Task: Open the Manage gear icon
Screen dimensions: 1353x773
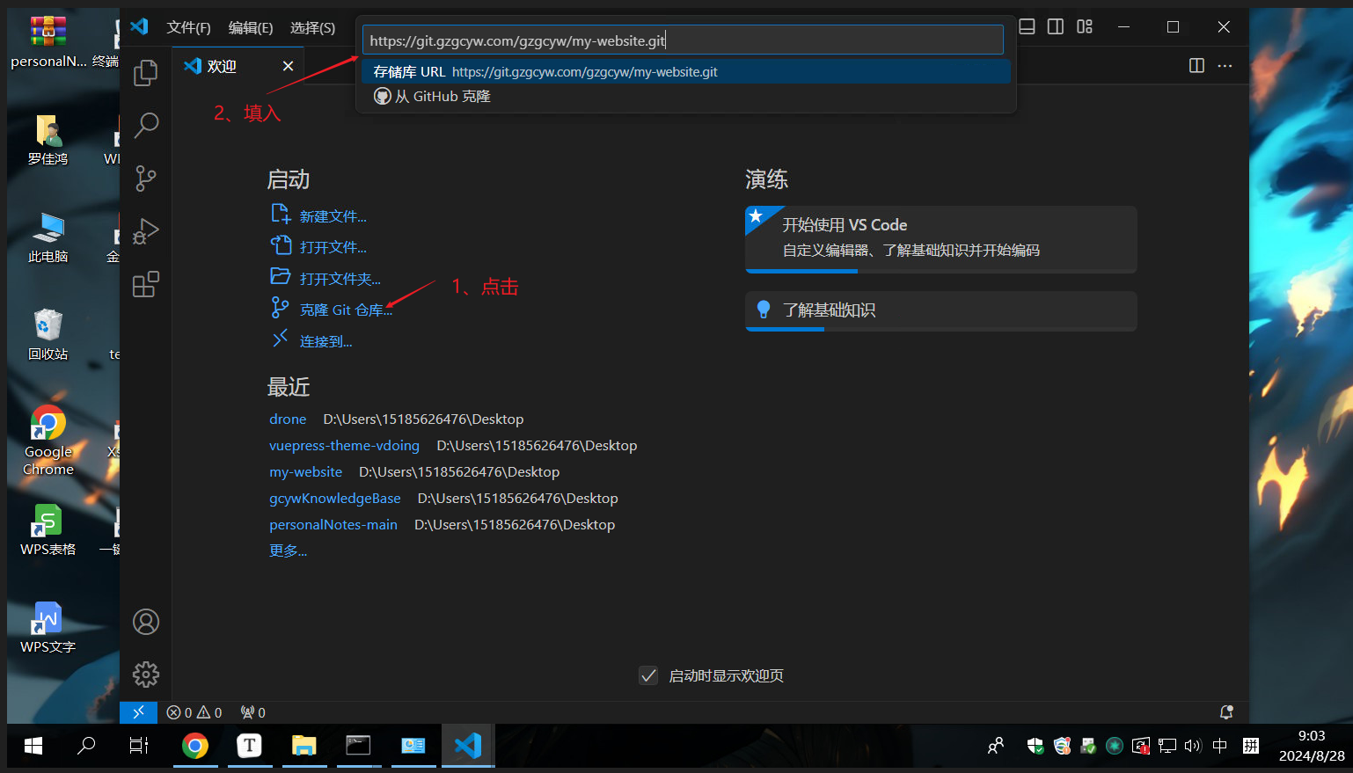Action: [146, 675]
